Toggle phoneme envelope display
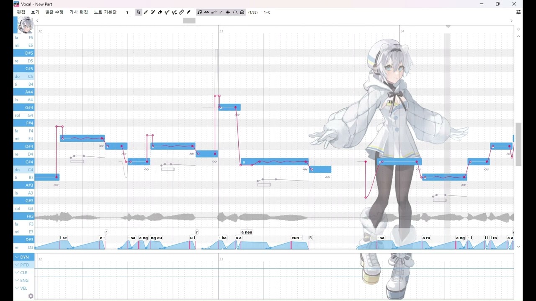 coord(235,12)
